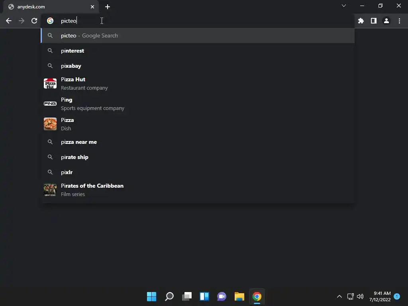Screen dimensions: 408x306
Task: Expand the tab search chevron
Action: [x=344, y=6]
